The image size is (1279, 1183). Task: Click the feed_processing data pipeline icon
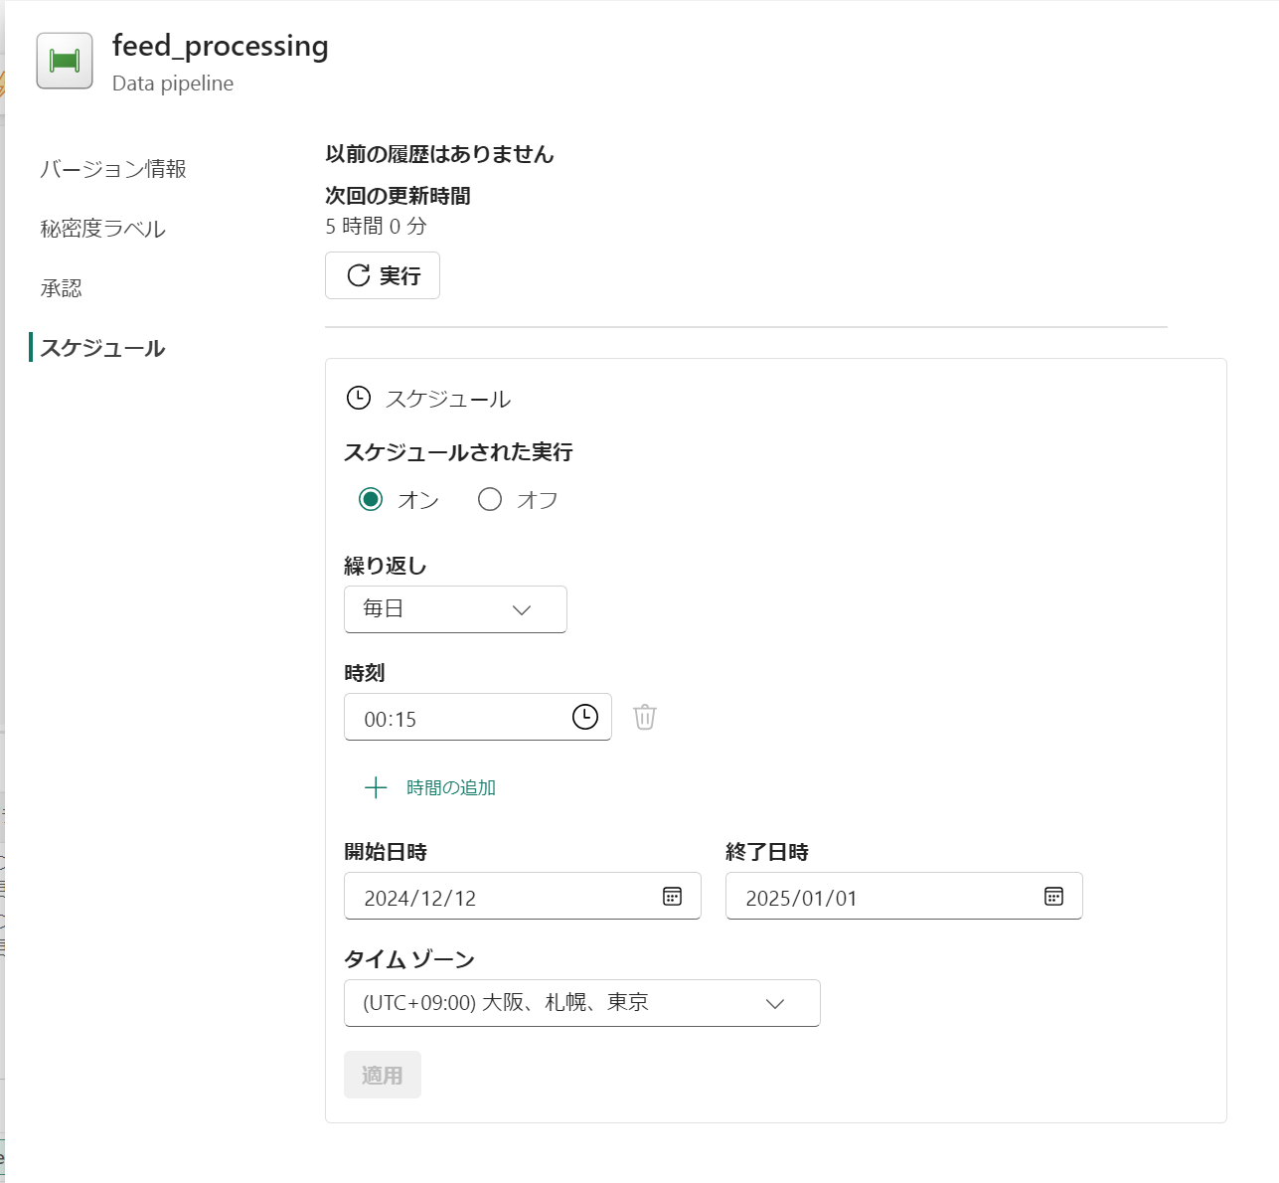click(x=65, y=61)
